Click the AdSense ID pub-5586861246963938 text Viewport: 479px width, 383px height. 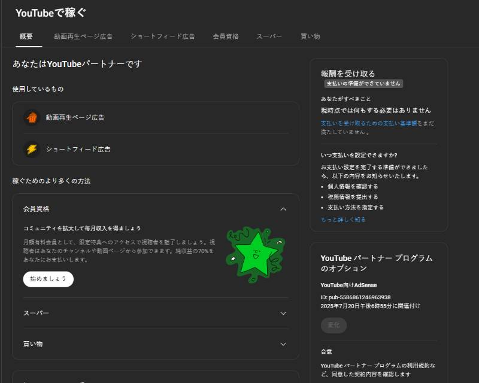356,297
